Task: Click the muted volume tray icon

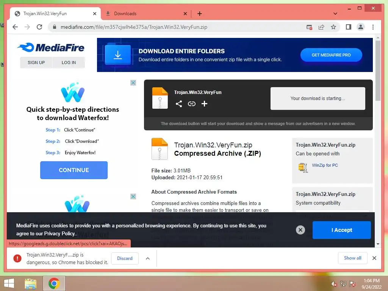Action: pos(334,284)
